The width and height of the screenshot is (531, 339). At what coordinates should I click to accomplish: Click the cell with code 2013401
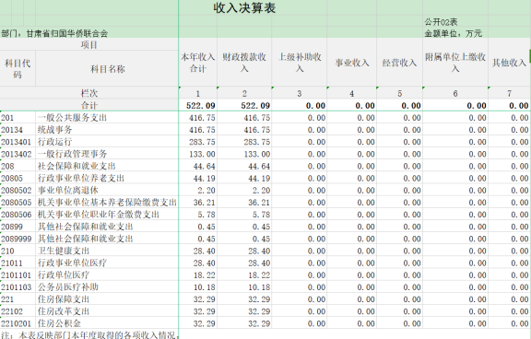point(18,142)
